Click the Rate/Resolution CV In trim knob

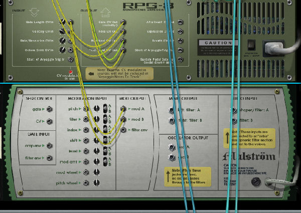pos(62,40)
